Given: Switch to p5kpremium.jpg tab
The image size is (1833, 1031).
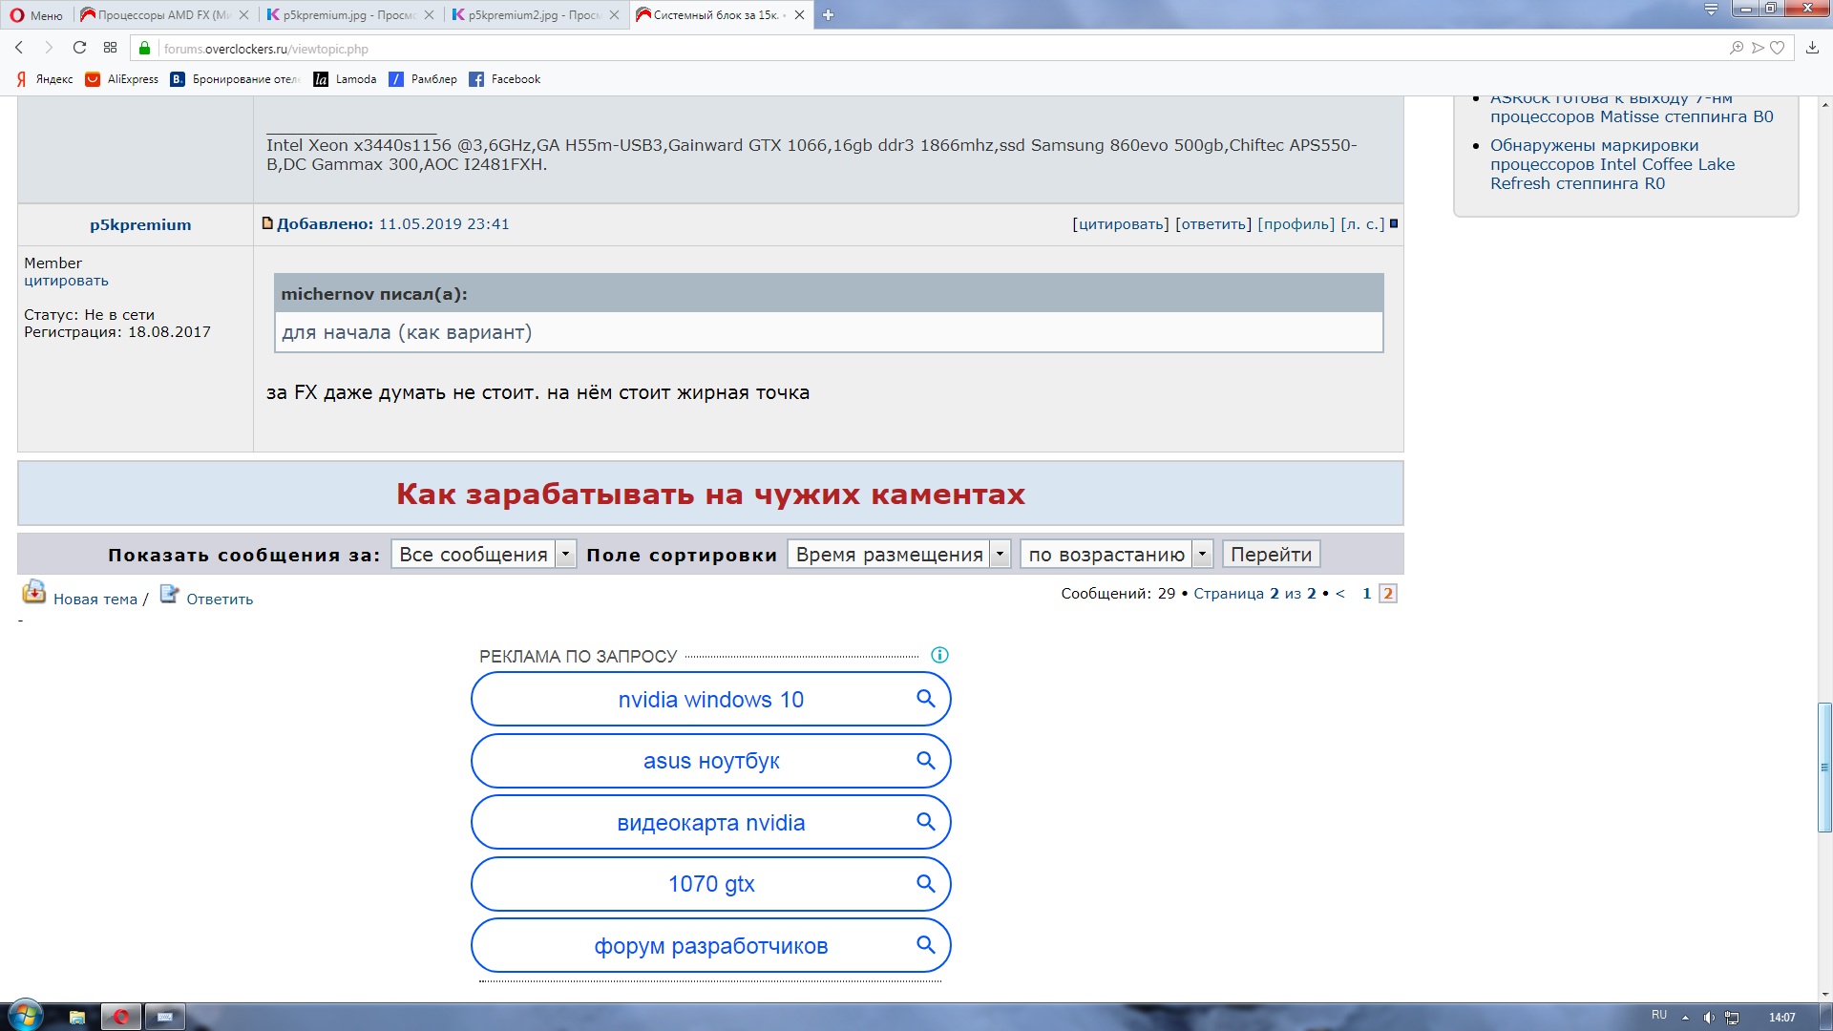Looking at the screenshot, I should coord(348,14).
